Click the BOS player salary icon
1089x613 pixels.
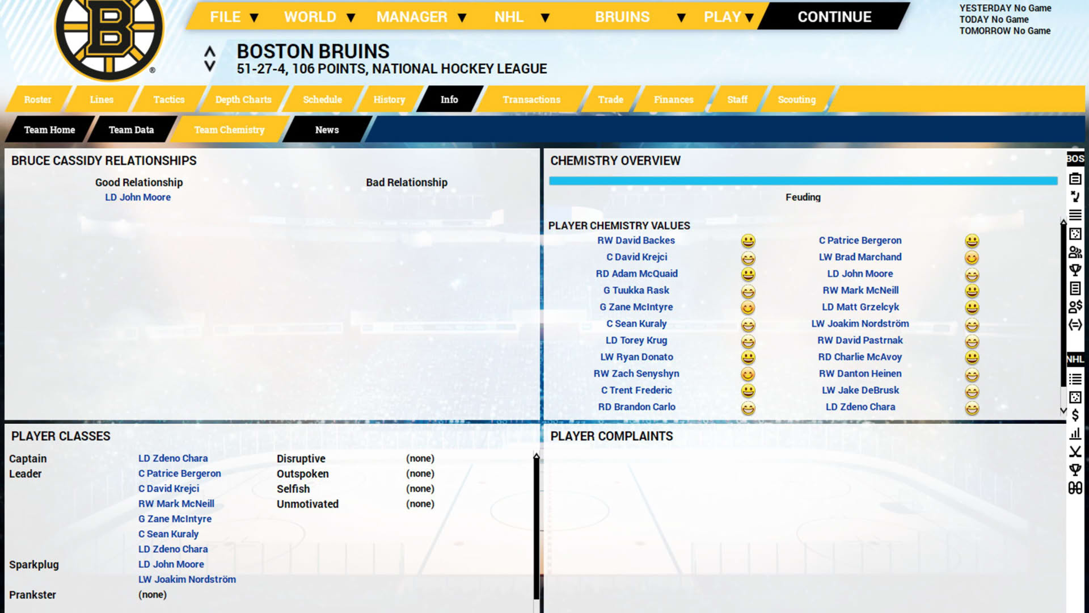click(x=1075, y=306)
